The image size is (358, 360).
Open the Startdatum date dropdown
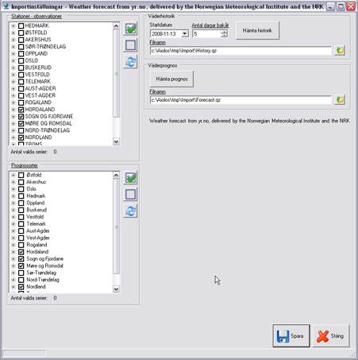coord(185,33)
